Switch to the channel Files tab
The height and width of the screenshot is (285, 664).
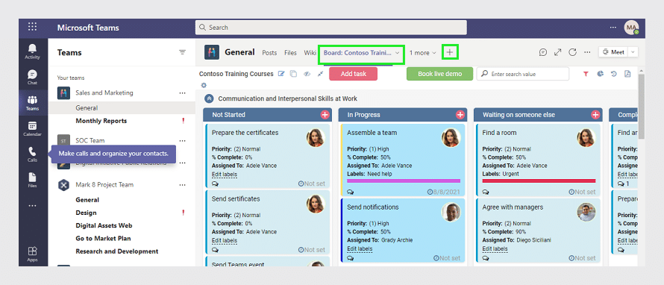click(290, 53)
